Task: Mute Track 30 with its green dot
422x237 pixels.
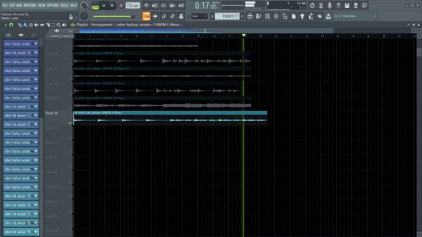Action: click(x=70, y=123)
